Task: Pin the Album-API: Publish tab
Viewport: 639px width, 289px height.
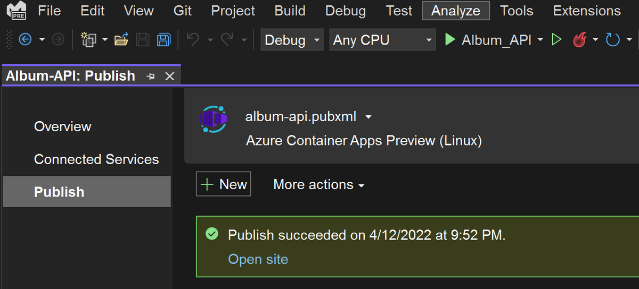Action: tap(151, 76)
